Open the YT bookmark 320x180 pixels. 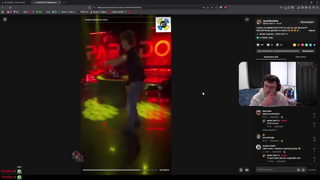(32, 12)
